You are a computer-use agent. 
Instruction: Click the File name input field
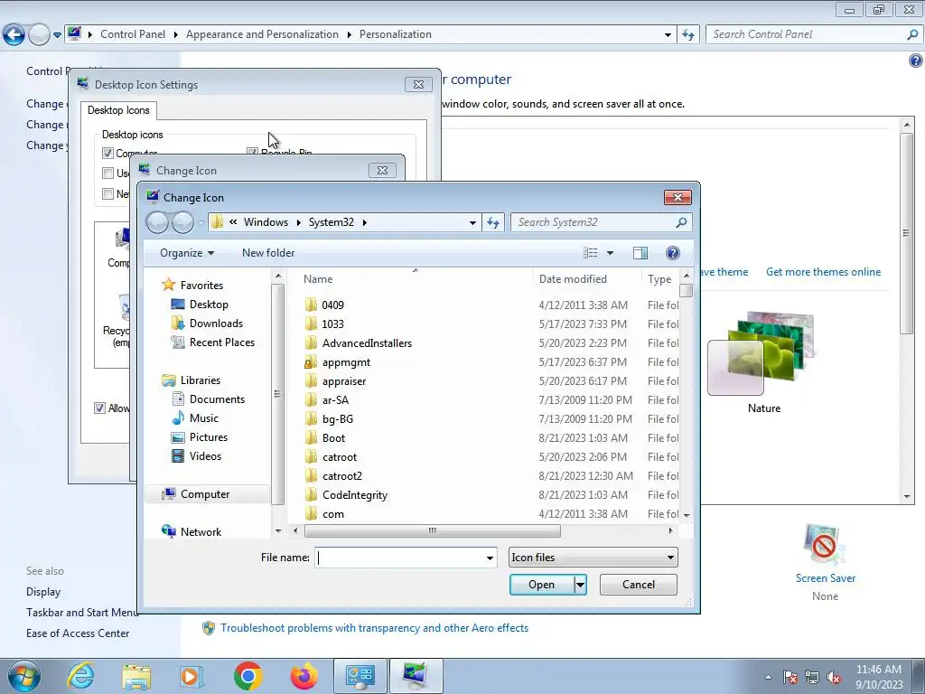(x=399, y=558)
